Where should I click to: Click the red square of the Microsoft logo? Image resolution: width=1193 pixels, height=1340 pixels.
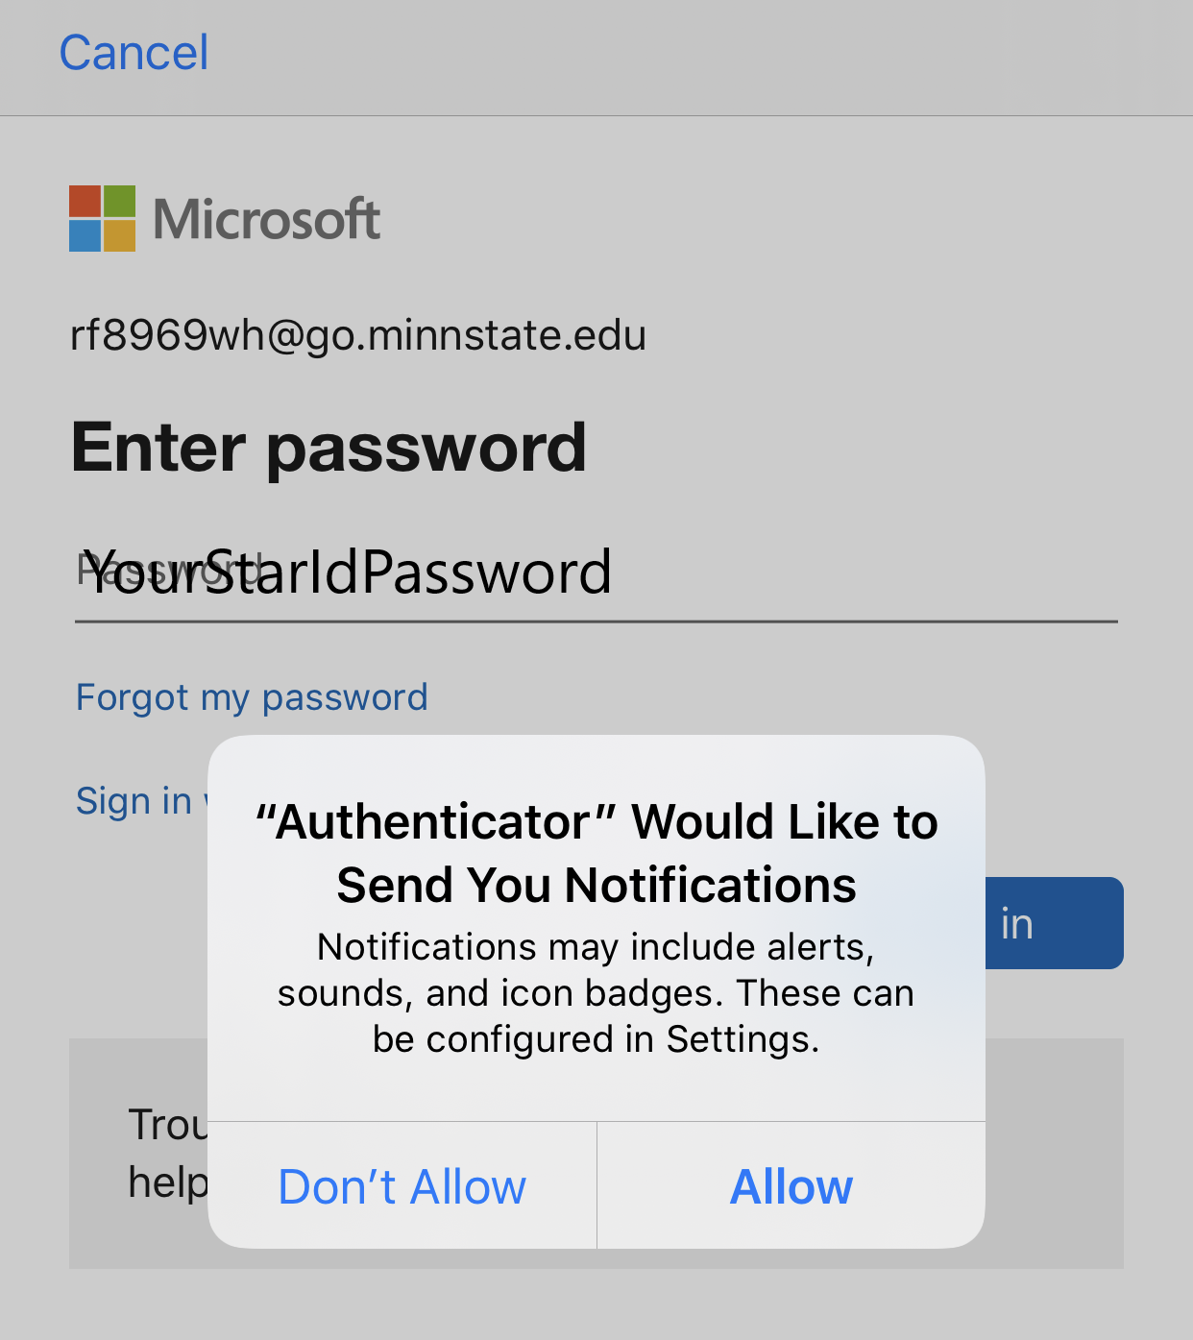coord(85,202)
